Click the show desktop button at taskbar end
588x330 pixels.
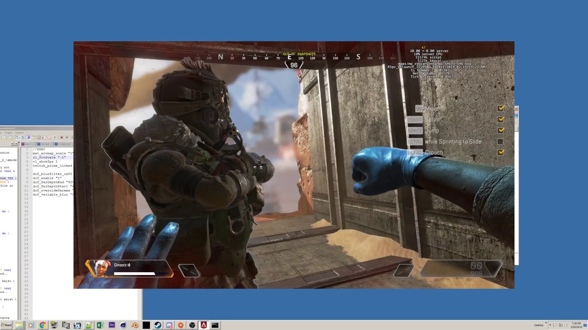click(585, 325)
